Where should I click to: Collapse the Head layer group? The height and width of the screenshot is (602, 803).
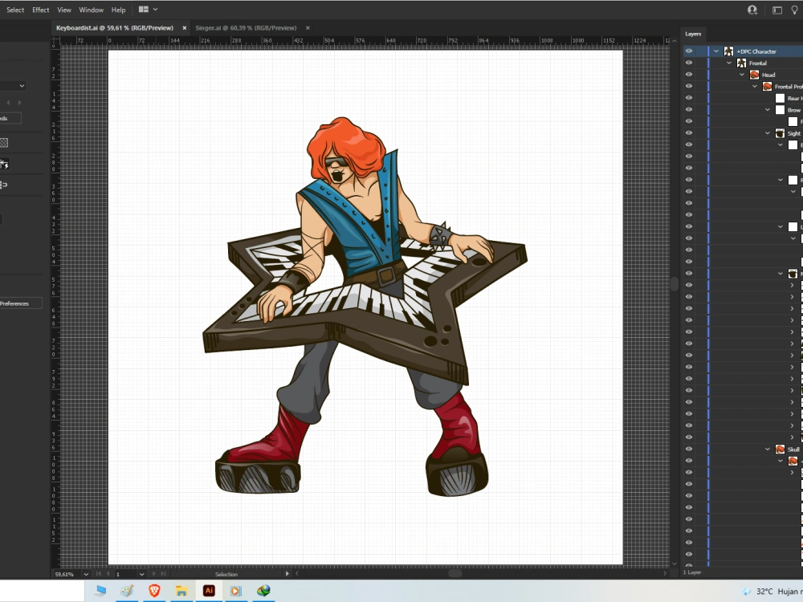[742, 75]
